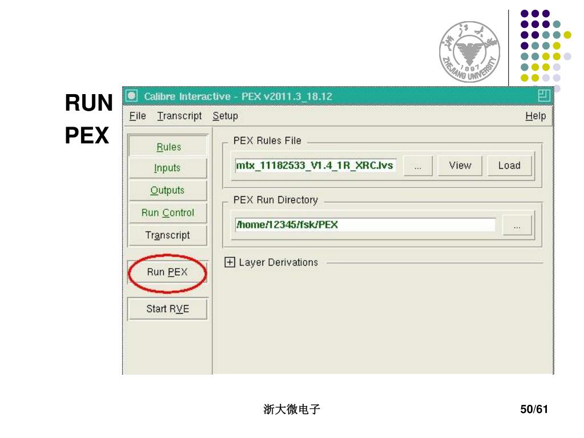Click the maximize icon in title bar
Image resolution: width=584 pixels, height=438 pixels.
(544, 96)
